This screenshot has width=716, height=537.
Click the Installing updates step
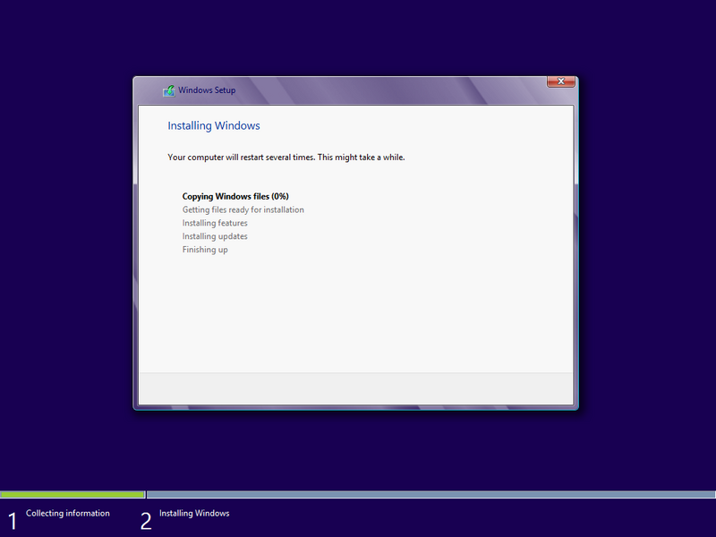[214, 235]
